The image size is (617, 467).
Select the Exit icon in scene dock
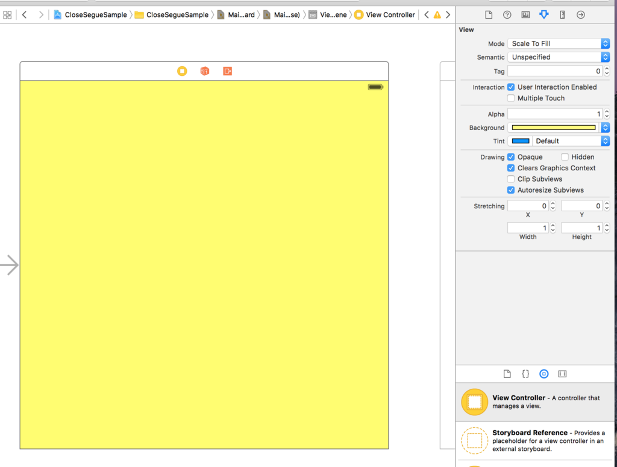[227, 71]
